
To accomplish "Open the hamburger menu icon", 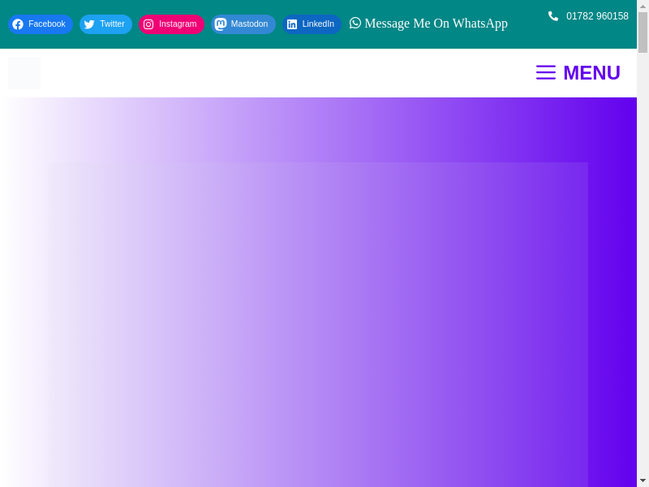I will pyautogui.click(x=546, y=72).
